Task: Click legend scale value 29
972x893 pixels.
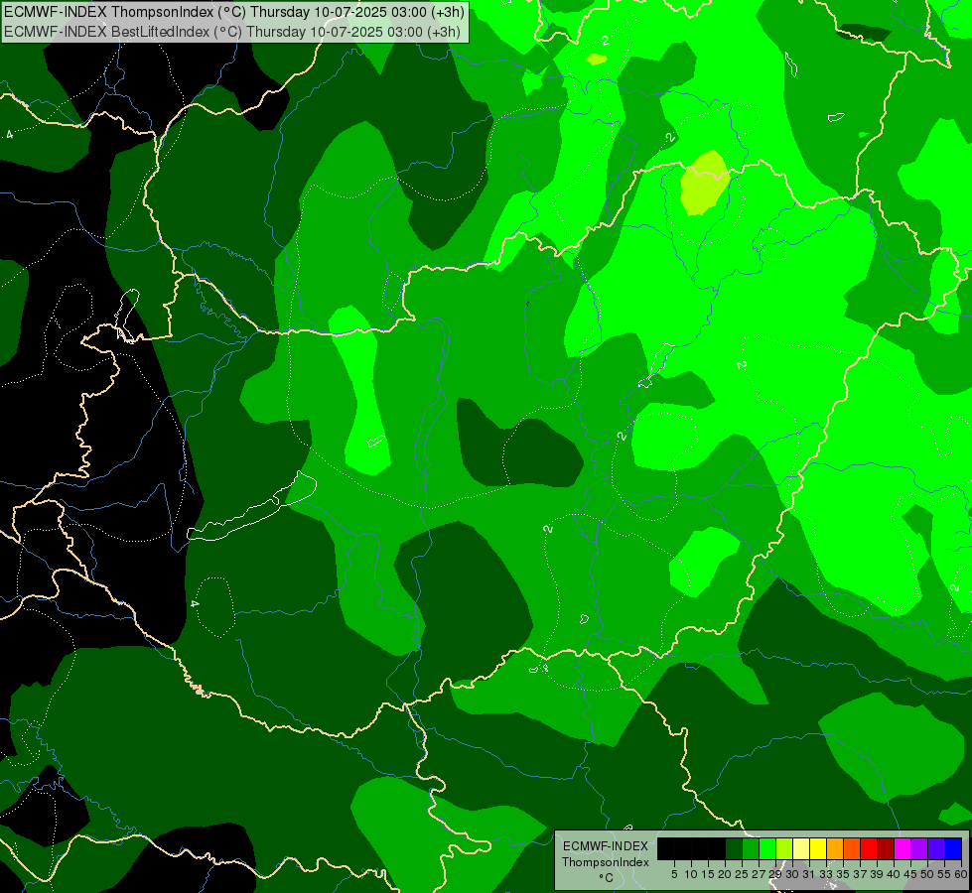Action: coord(776,874)
